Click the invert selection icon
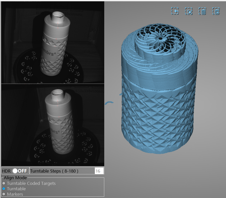Image resolution: width=226 pixels, height=198 pixels. coord(189,11)
